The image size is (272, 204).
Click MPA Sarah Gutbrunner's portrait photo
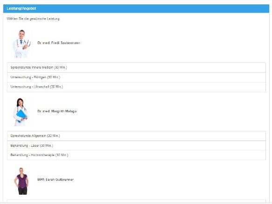point(21,181)
